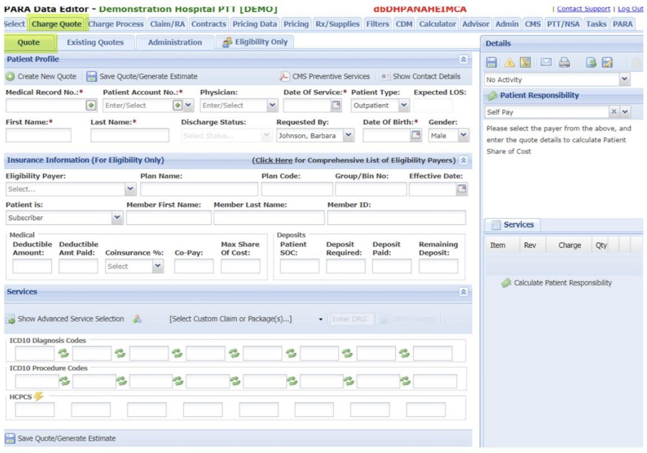Open the Date Of Service calendar picker
Image resolution: width=647 pixels, height=453 pixels.
tap(336, 105)
